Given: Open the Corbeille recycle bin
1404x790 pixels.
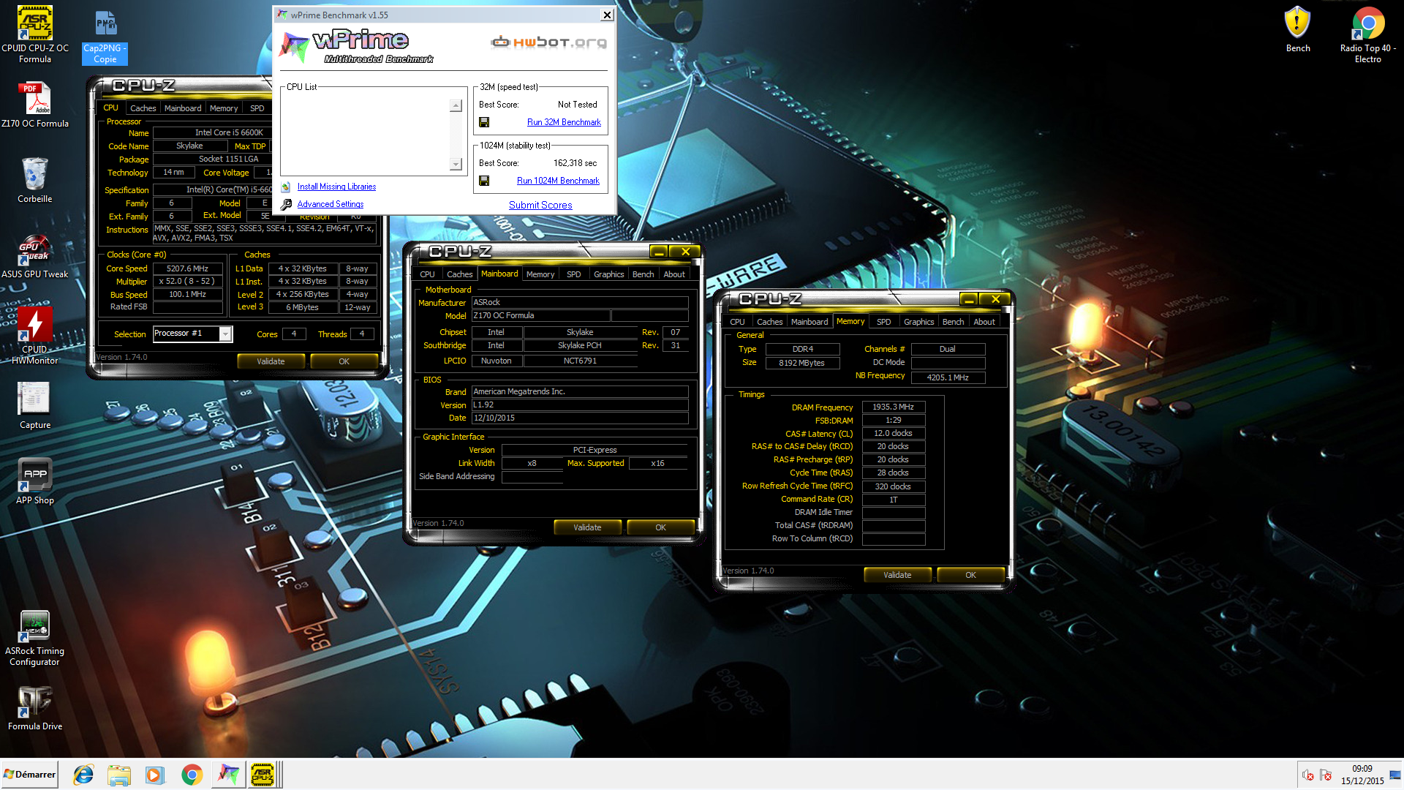Looking at the screenshot, I should click(34, 181).
